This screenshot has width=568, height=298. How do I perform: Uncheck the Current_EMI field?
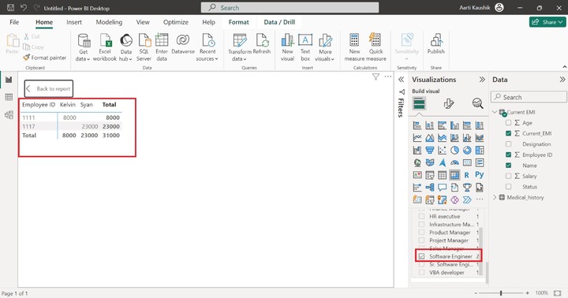click(508, 133)
